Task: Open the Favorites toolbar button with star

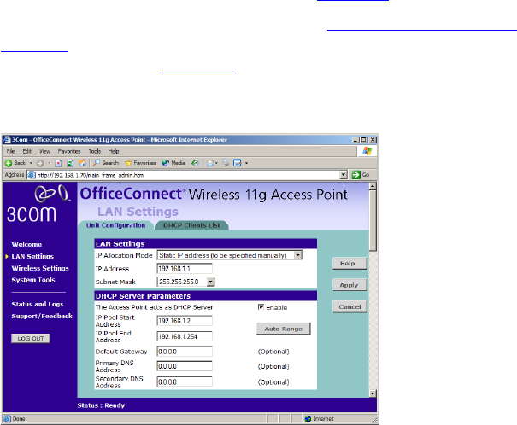Action: 140,163
